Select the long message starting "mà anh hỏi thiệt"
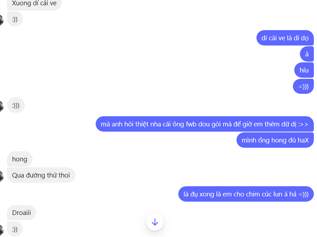Screen dimensions: 317x237 pos(205,124)
